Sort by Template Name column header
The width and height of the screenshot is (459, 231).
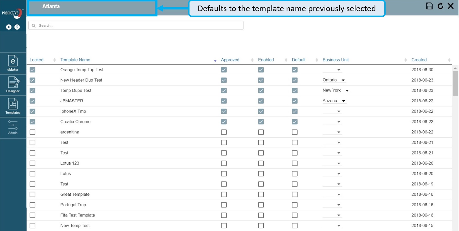(75, 60)
